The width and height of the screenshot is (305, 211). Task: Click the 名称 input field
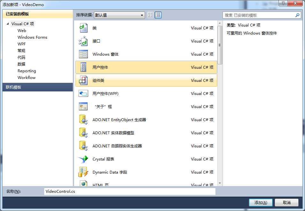click(130, 191)
